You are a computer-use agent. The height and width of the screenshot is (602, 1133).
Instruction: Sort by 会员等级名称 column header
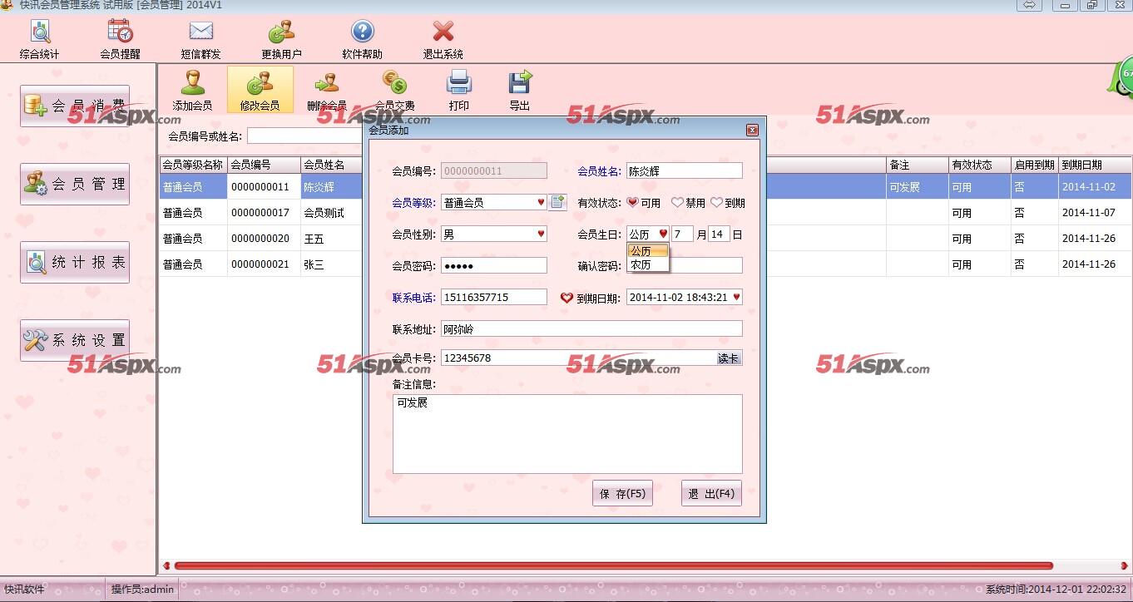tap(193, 165)
